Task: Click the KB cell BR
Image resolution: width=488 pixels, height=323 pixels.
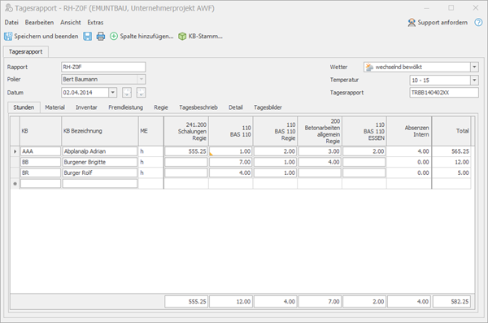Action: [x=41, y=172]
